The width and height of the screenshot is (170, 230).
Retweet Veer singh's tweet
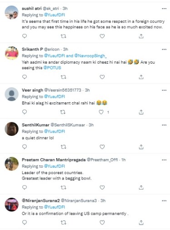click(x=63, y=112)
